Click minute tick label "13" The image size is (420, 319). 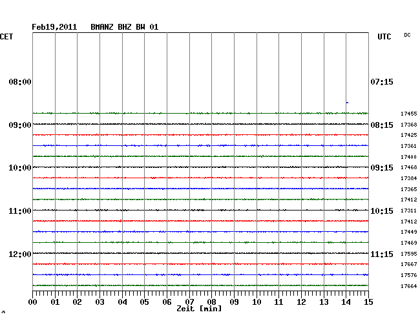coord(324,302)
